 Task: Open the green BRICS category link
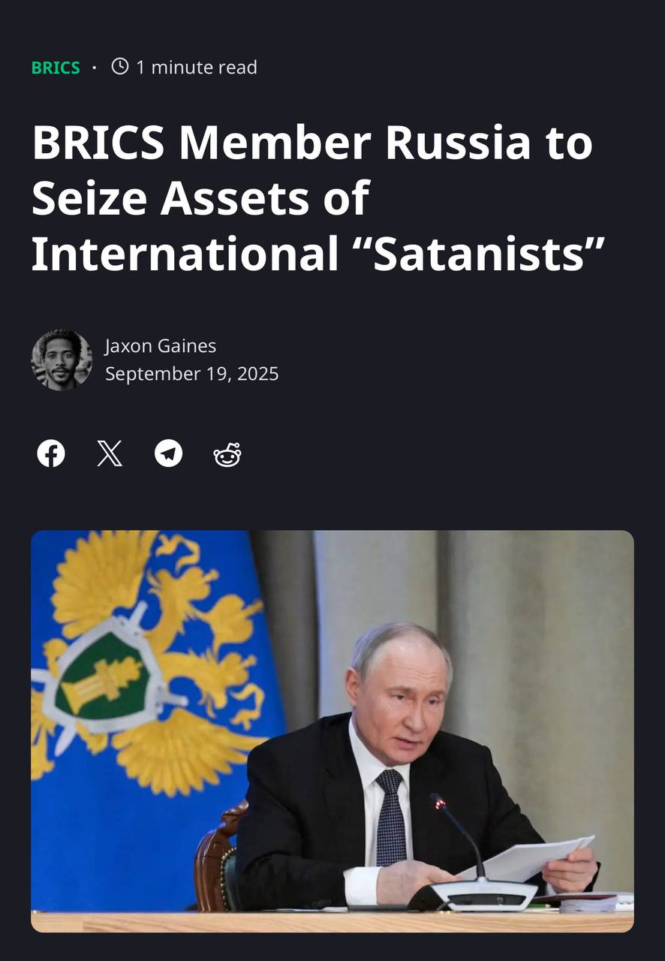[56, 68]
